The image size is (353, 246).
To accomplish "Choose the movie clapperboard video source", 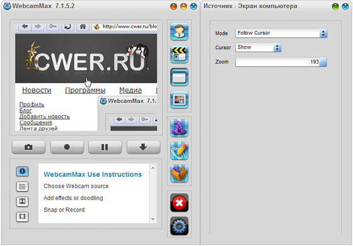I will pos(179,54).
